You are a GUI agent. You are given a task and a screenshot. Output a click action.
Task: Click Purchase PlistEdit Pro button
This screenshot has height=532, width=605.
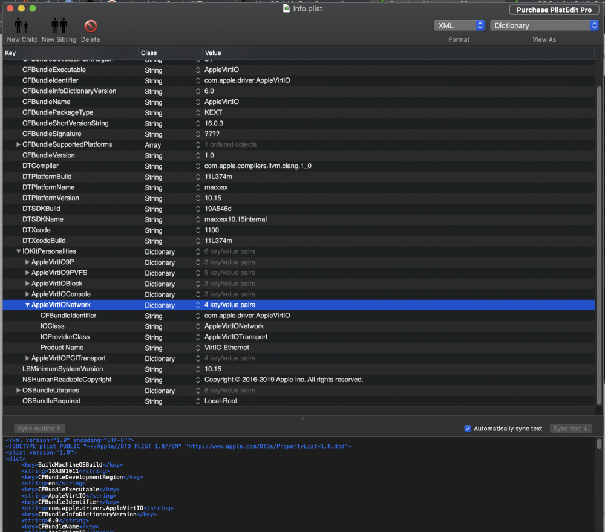click(x=554, y=10)
